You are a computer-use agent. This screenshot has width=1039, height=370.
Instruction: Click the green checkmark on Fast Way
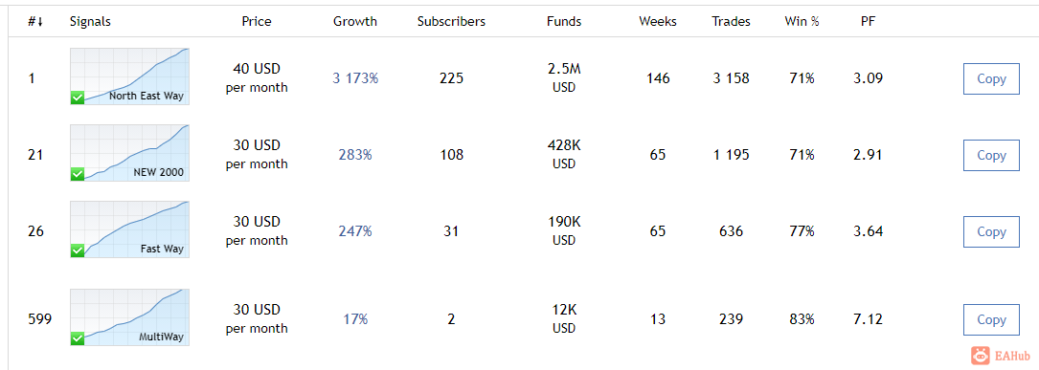[x=78, y=250]
